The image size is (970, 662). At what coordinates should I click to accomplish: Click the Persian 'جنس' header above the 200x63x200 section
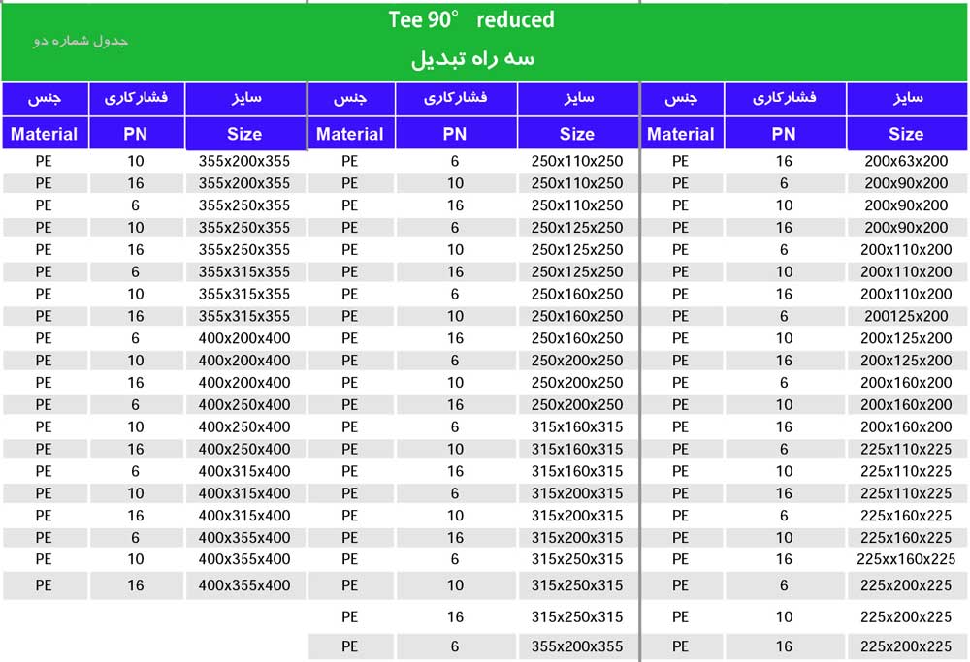(x=680, y=99)
